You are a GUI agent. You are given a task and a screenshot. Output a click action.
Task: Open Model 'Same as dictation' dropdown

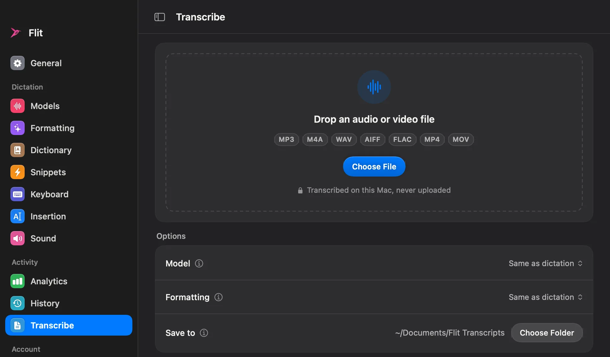tap(545, 263)
